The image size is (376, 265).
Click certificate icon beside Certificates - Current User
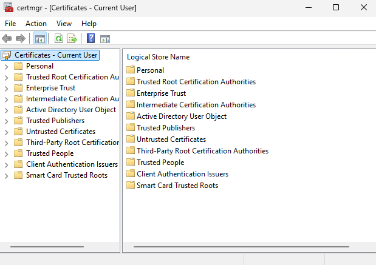coord(6,55)
